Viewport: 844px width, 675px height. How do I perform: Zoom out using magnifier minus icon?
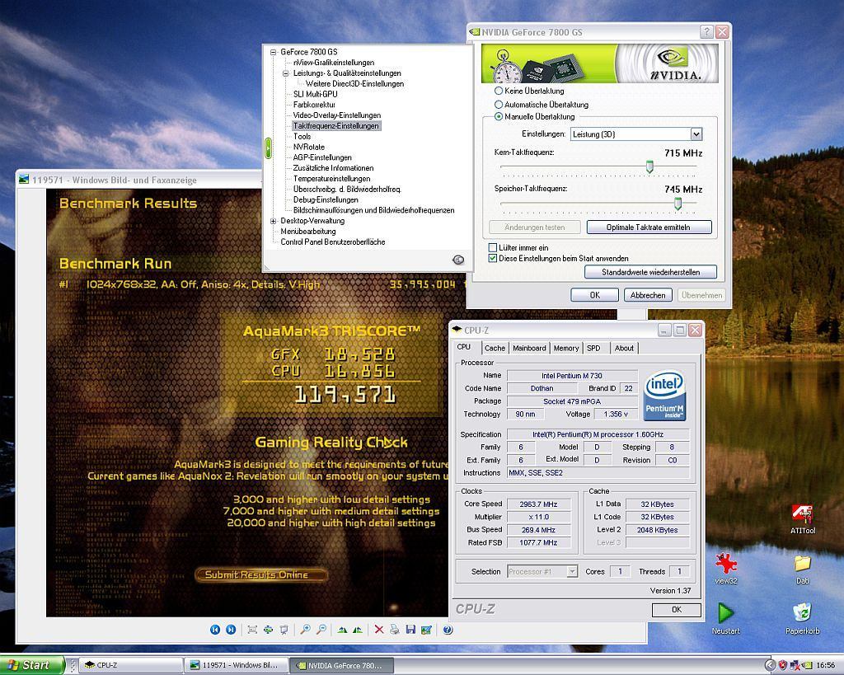tap(321, 629)
